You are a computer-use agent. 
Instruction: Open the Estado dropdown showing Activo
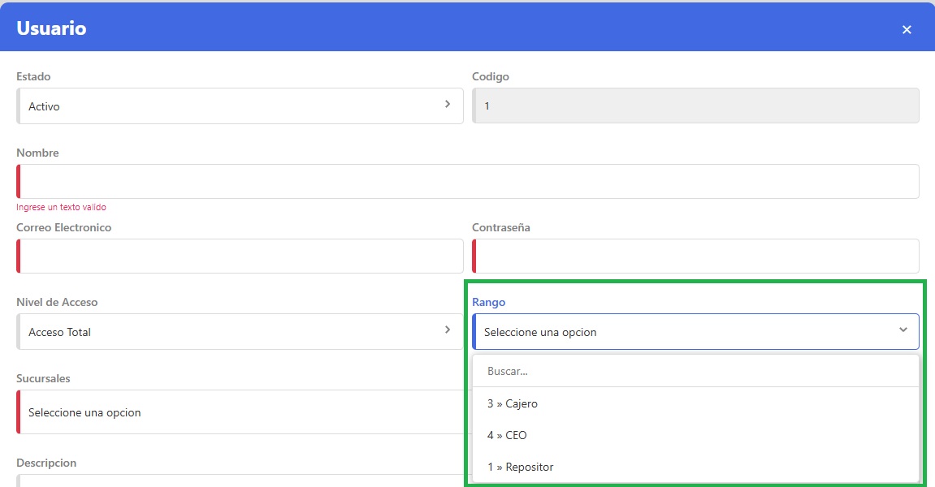(x=240, y=106)
